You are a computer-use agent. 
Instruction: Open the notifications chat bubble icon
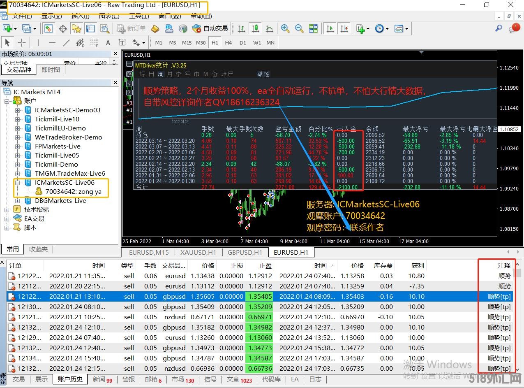click(514, 28)
